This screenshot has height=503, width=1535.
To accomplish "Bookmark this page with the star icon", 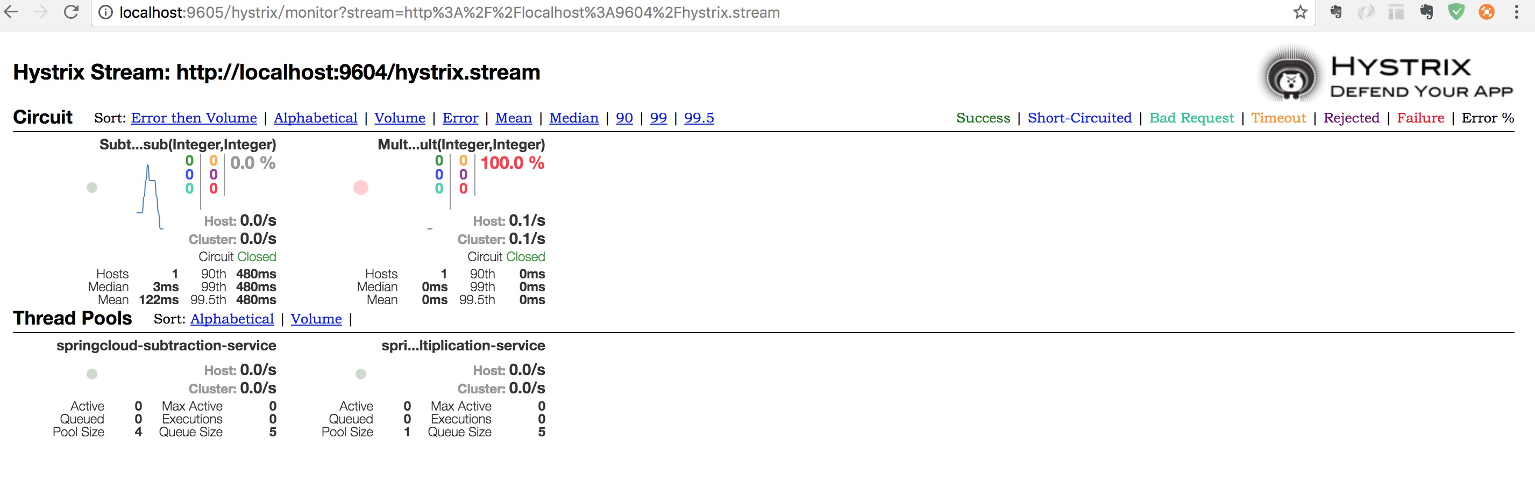I will pyautogui.click(x=1300, y=12).
